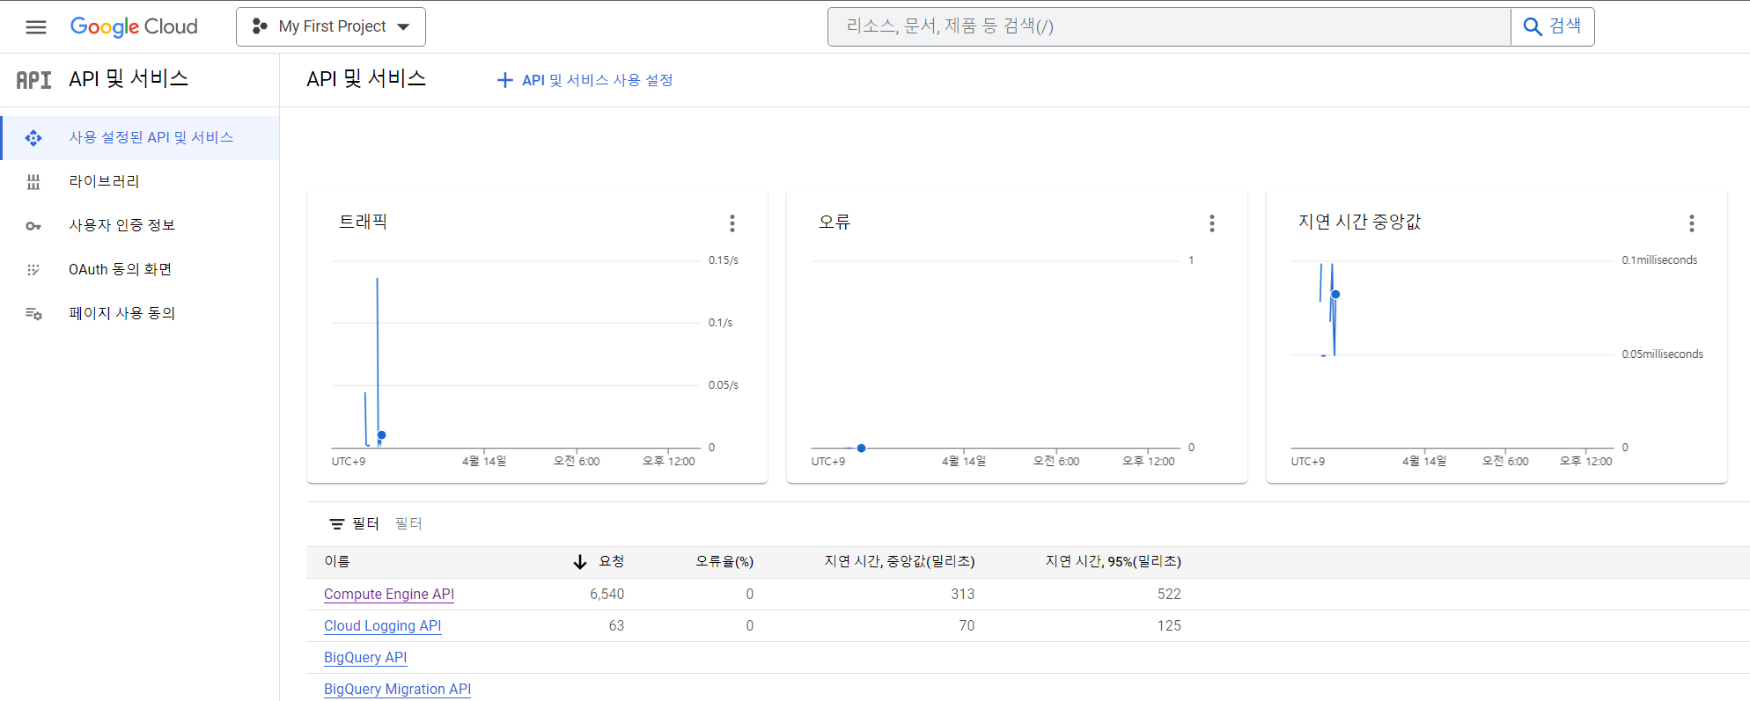The image size is (1750, 701).
Task: Click the 오류 chart title
Action: (835, 223)
